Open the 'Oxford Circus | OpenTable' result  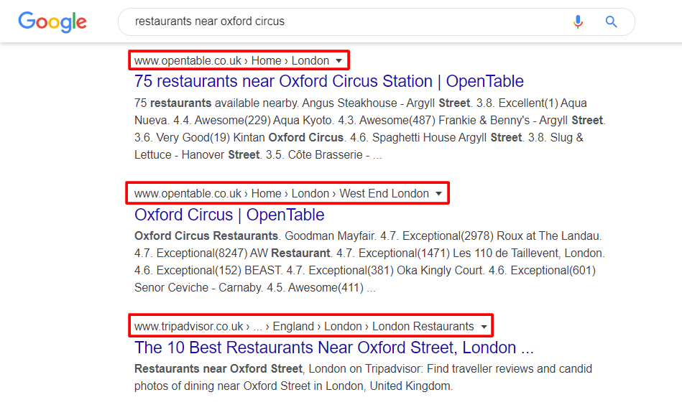pos(229,215)
